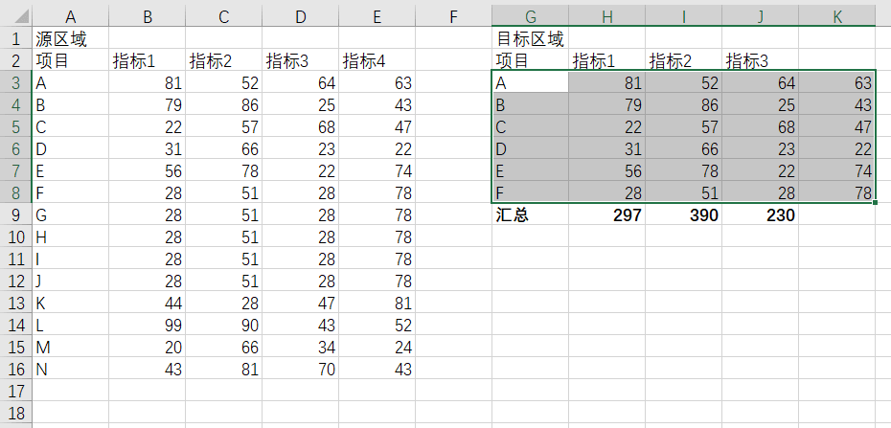The image size is (891, 428).
Task: Click cell K7 with value 74
Action: 837,170
